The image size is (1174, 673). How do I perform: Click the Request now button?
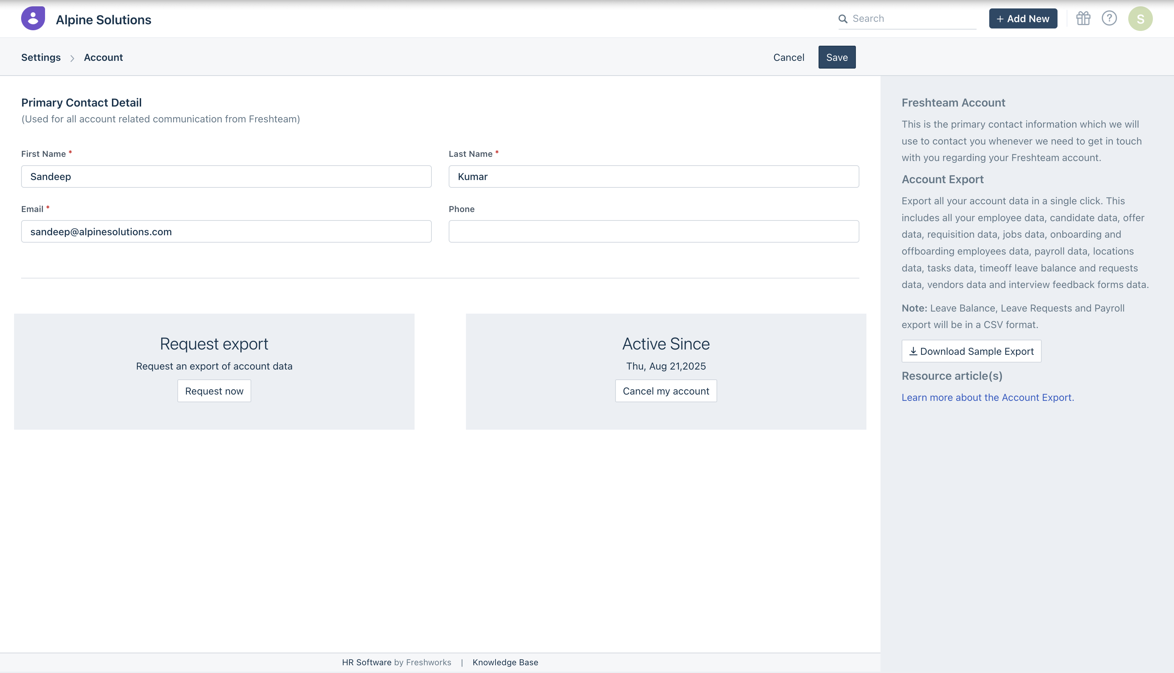(214, 391)
